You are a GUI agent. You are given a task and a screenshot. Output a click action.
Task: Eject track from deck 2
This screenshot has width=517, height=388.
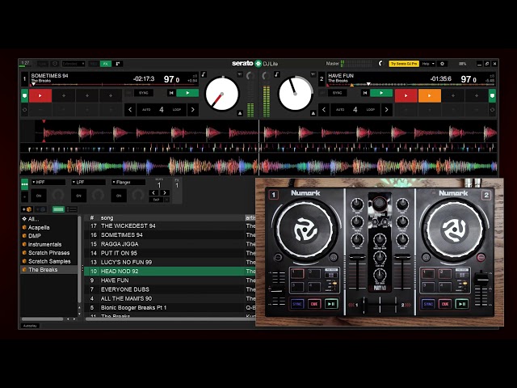pyautogui.click(x=313, y=113)
